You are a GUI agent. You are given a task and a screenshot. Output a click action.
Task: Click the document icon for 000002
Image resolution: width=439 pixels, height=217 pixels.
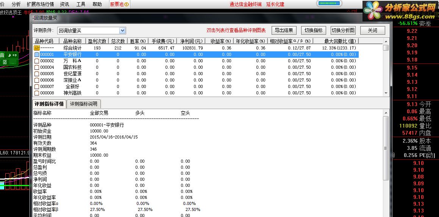37,61
